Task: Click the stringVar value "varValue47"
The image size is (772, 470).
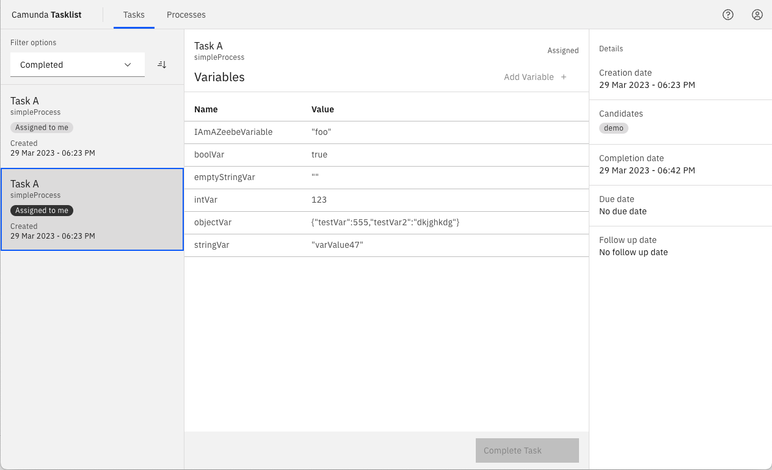Action: [x=337, y=245]
